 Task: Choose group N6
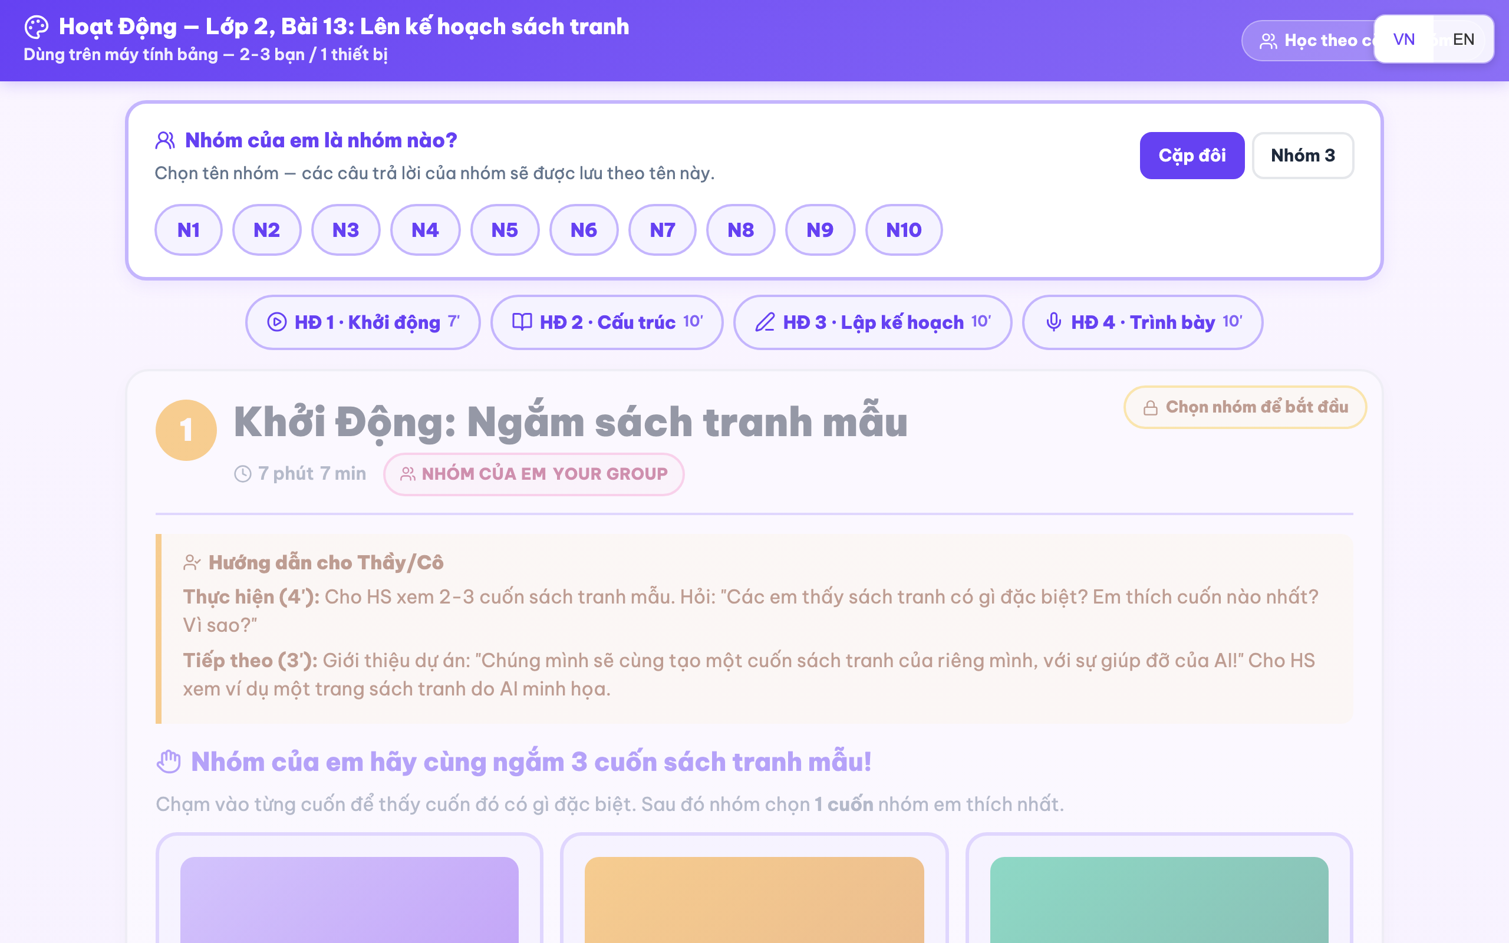[x=584, y=230]
